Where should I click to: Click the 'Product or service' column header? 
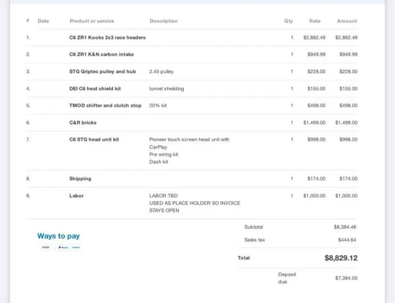coord(92,21)
